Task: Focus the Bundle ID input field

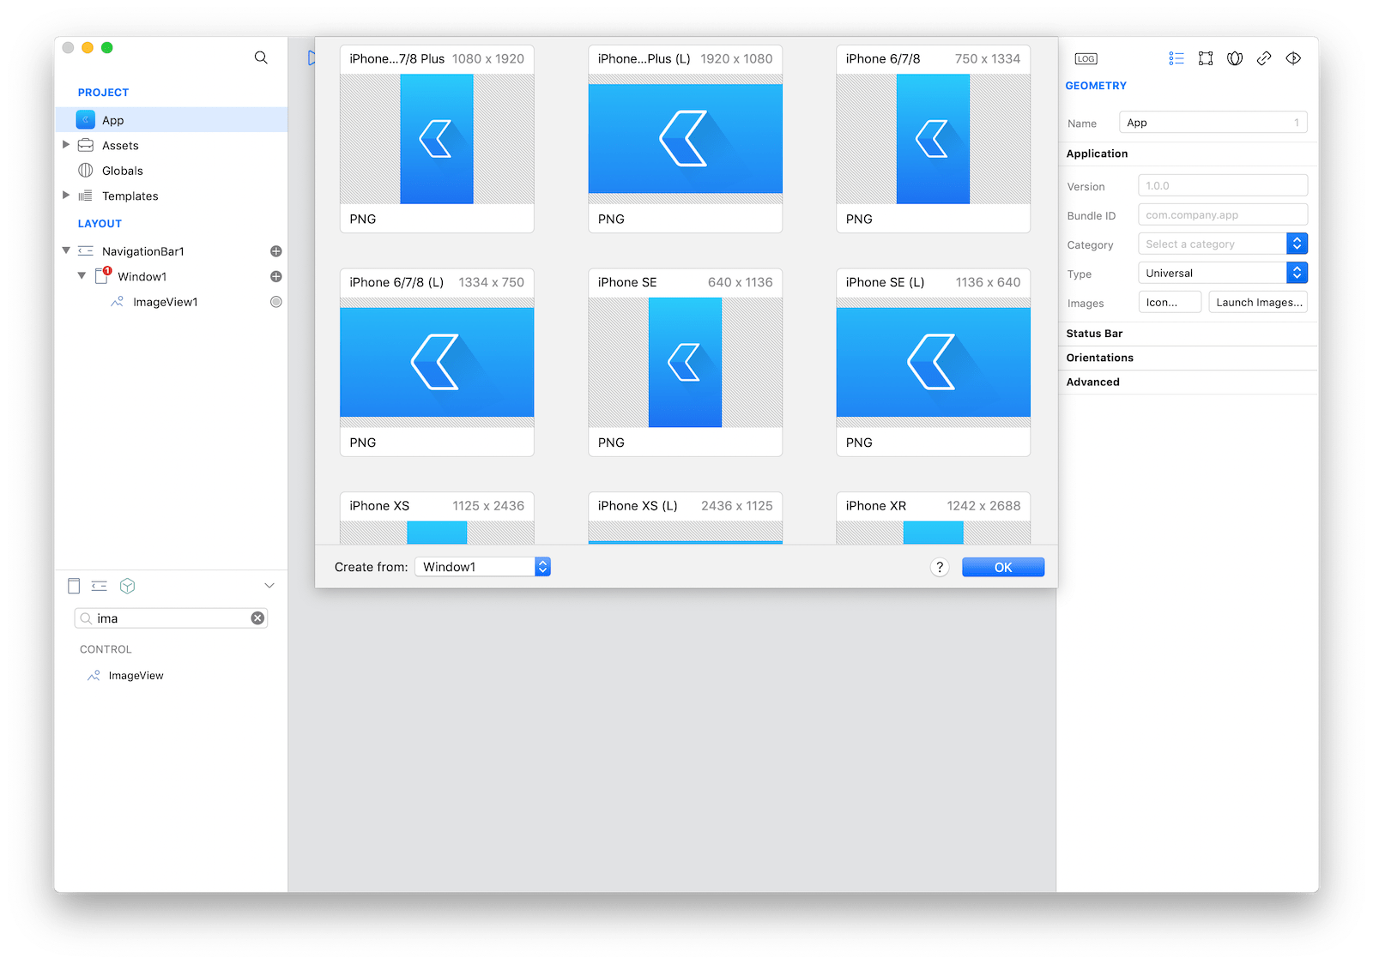Action: [x=1223, y=214]
